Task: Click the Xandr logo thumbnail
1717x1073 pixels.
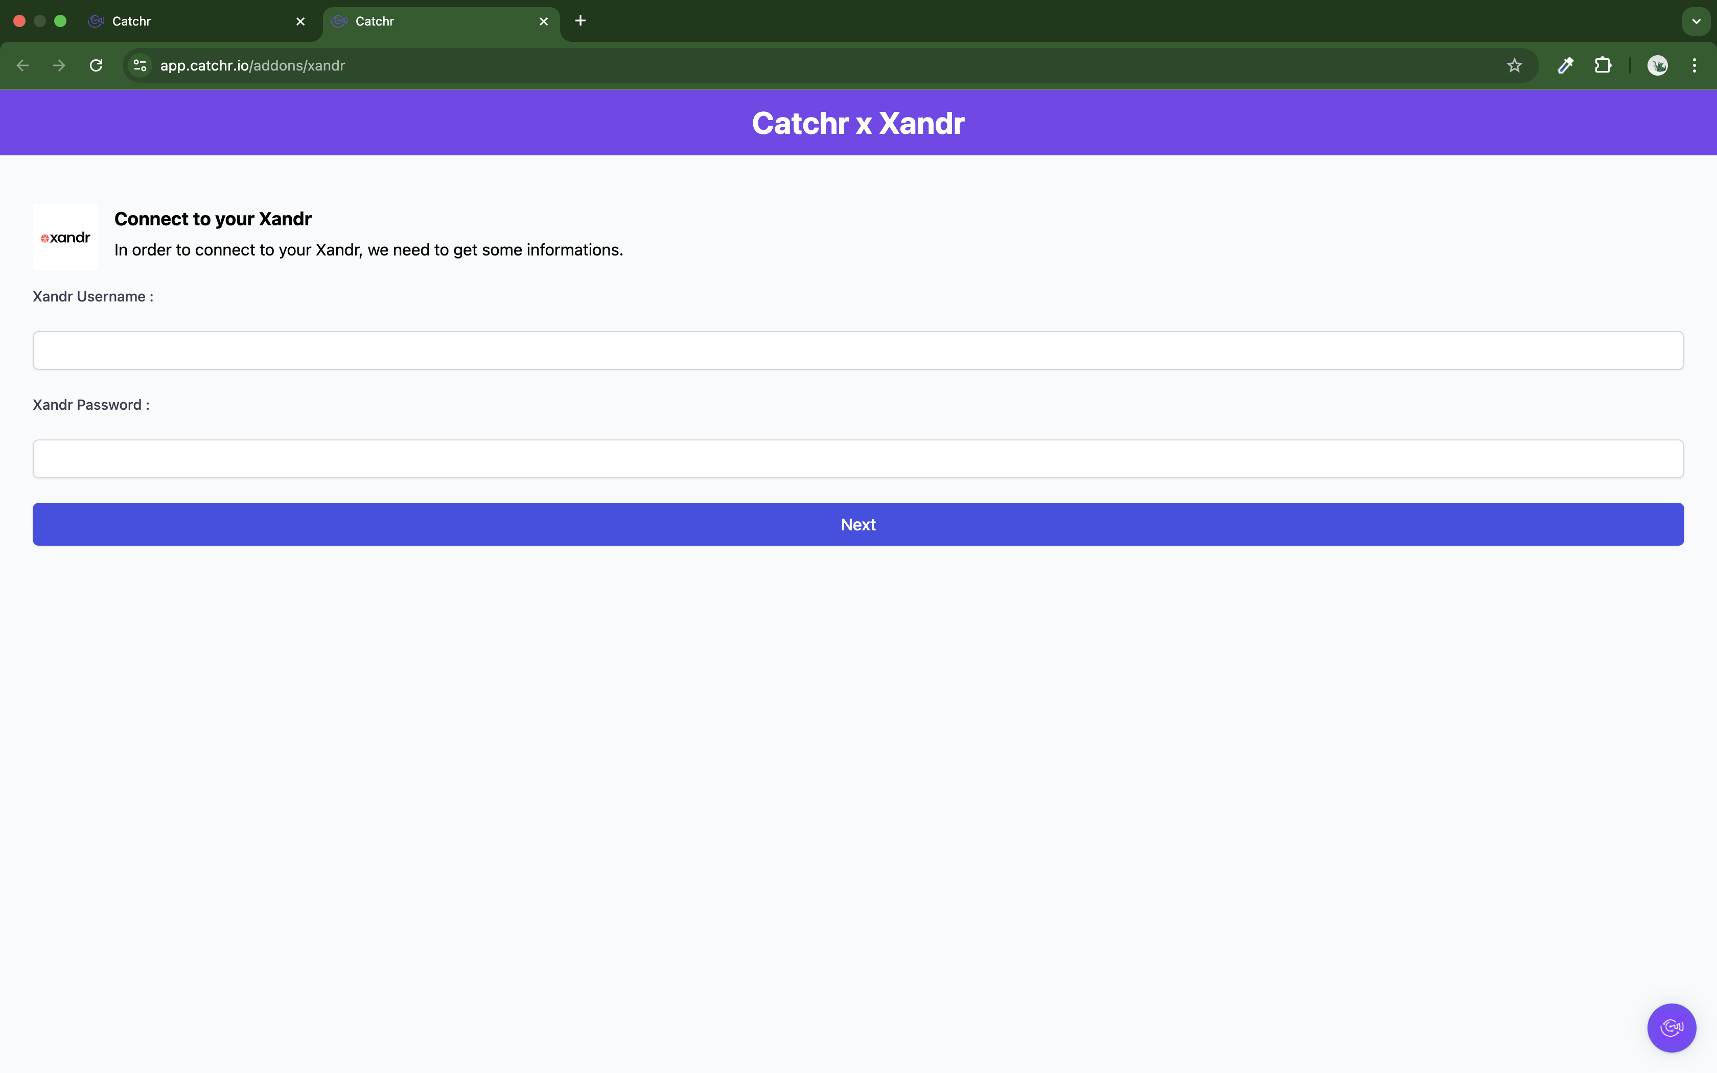Action: pos(65,237)
